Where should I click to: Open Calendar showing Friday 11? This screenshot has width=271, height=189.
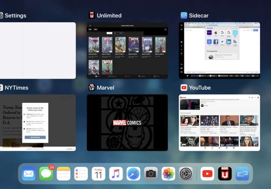click(99, 174)
